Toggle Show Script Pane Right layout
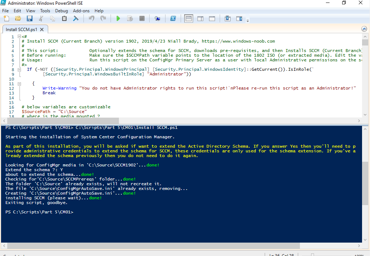The height and width of the screenshot is (256, 370). pos(200,18)
